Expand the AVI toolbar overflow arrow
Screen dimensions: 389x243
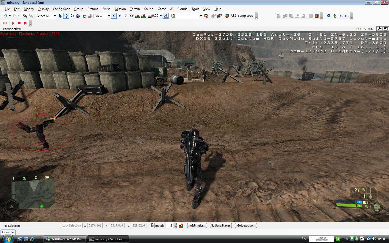click(x=30, y=23)
